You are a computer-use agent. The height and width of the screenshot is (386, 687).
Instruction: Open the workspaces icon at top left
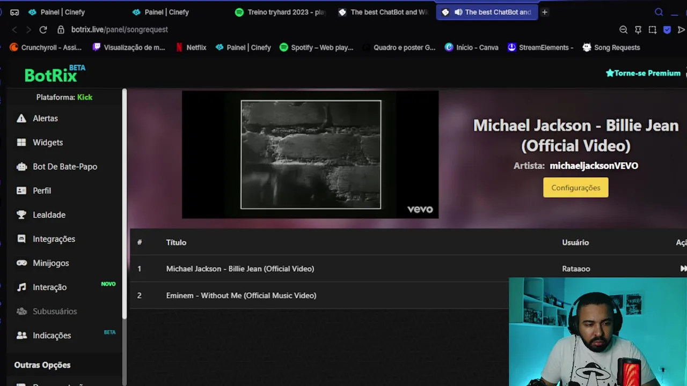(x=14, y=12)
